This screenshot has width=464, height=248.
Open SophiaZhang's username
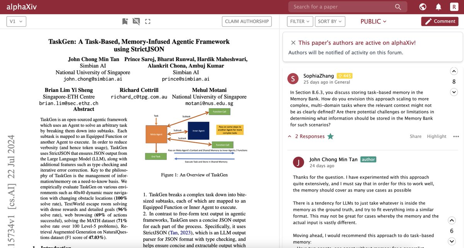[x=319, y=76]
